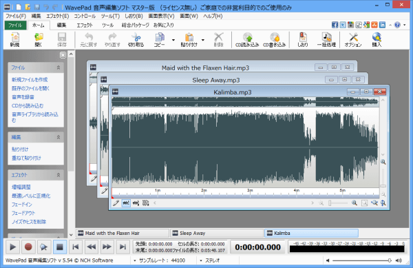Click 音声を録音 link in sidebar

(23, 97)
